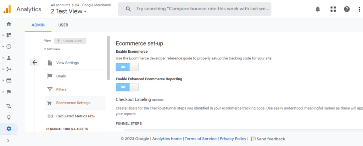Switch to the ADMIN tab
Image resolution: width=363 pixels, height=146 pixels.
point(38,25)
